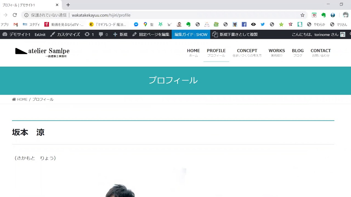351x197 pixels.
Task: Open the Messenger bookmark icon
Action: (136, 24)
